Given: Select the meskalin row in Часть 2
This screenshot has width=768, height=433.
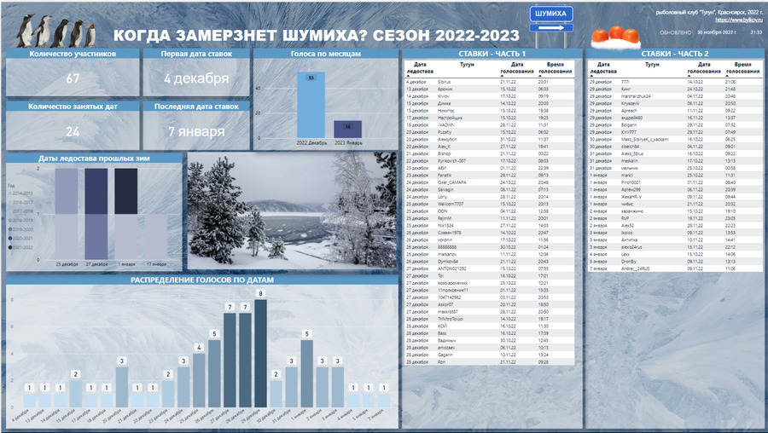Looking at the screenshot, I should tap(675, 160).
